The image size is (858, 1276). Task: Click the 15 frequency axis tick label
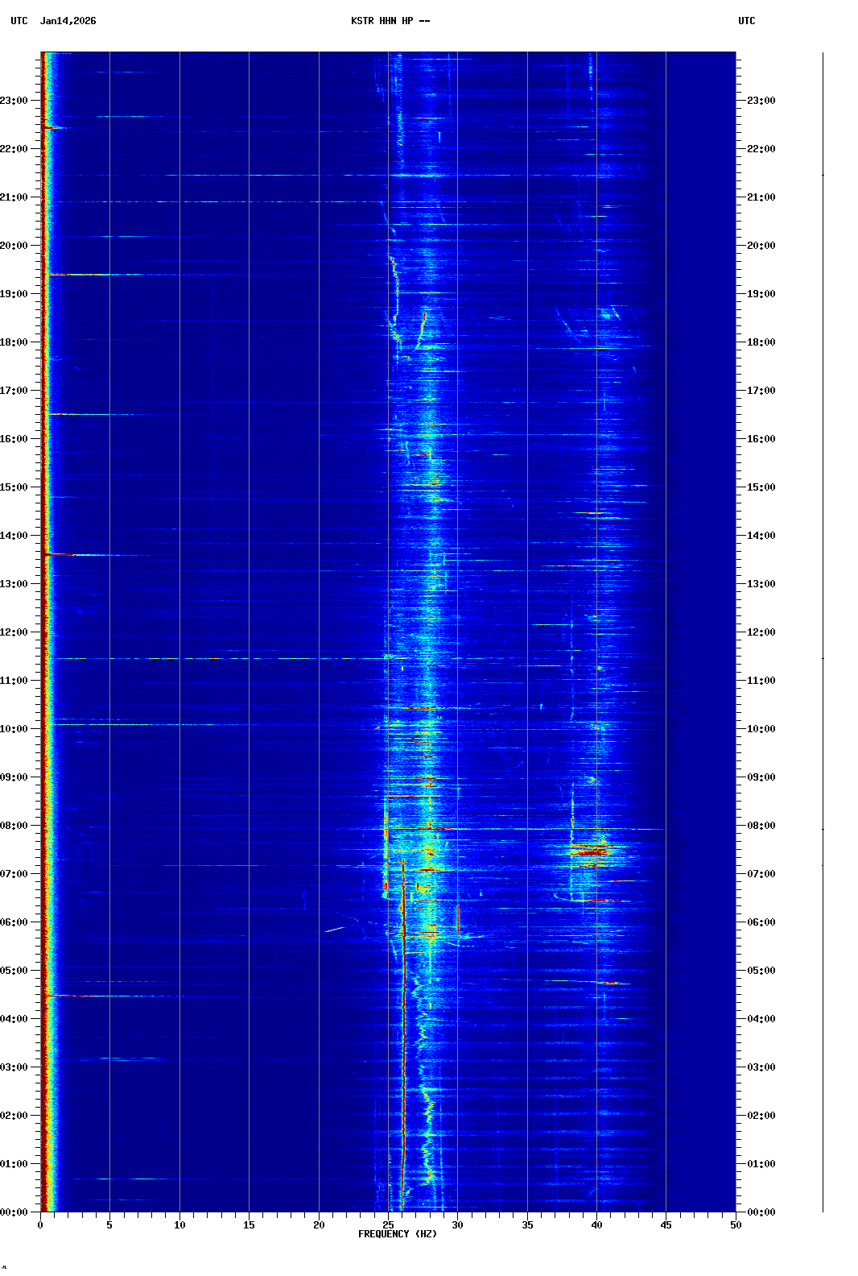[249, 1225]
